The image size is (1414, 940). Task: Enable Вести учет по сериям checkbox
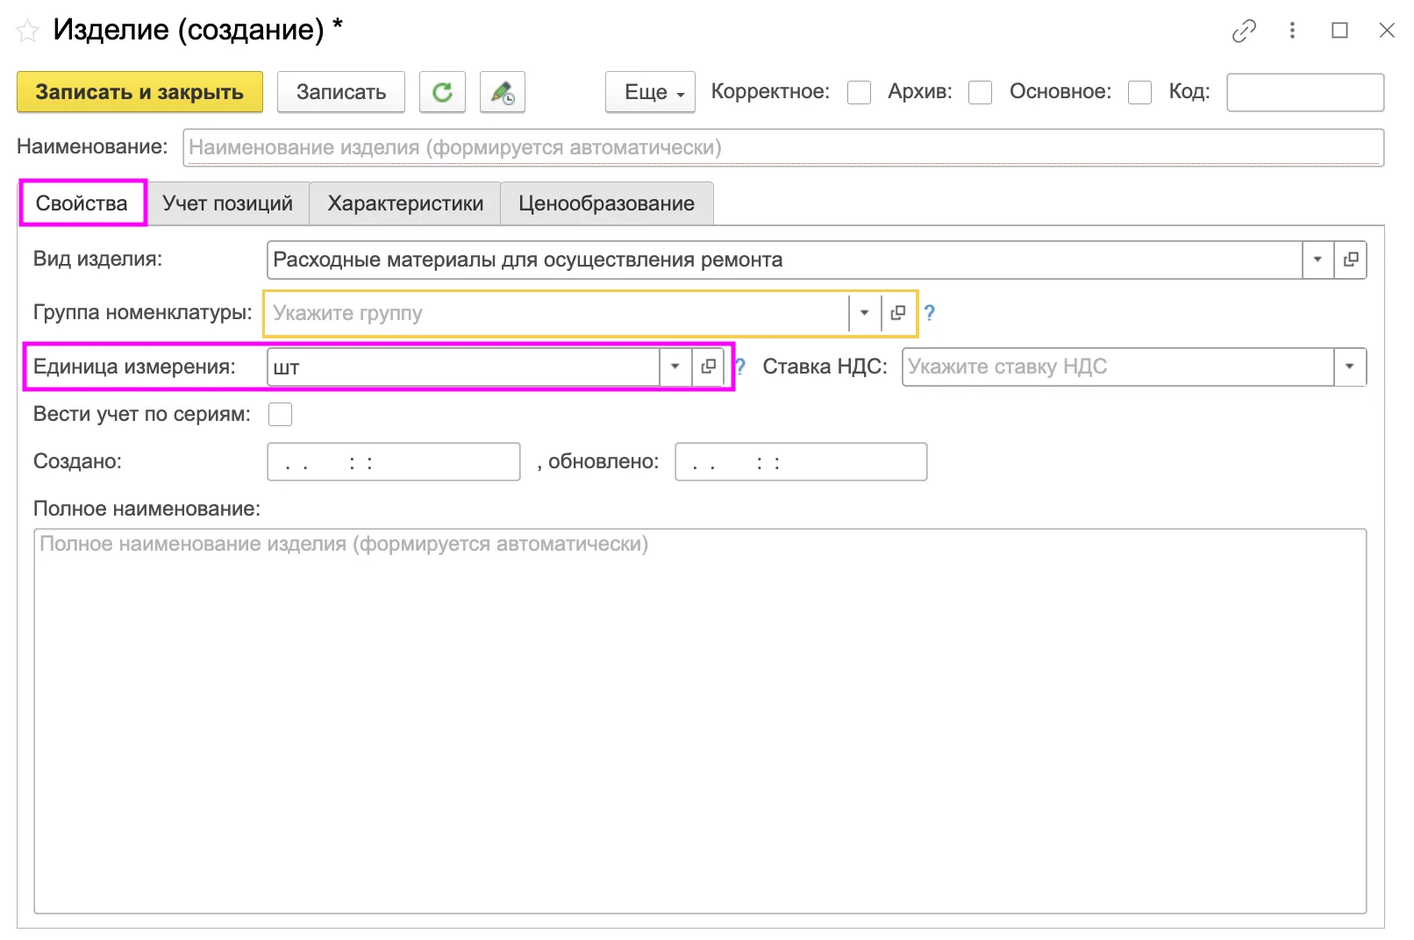pyautogui.click(x=281, y=414)
